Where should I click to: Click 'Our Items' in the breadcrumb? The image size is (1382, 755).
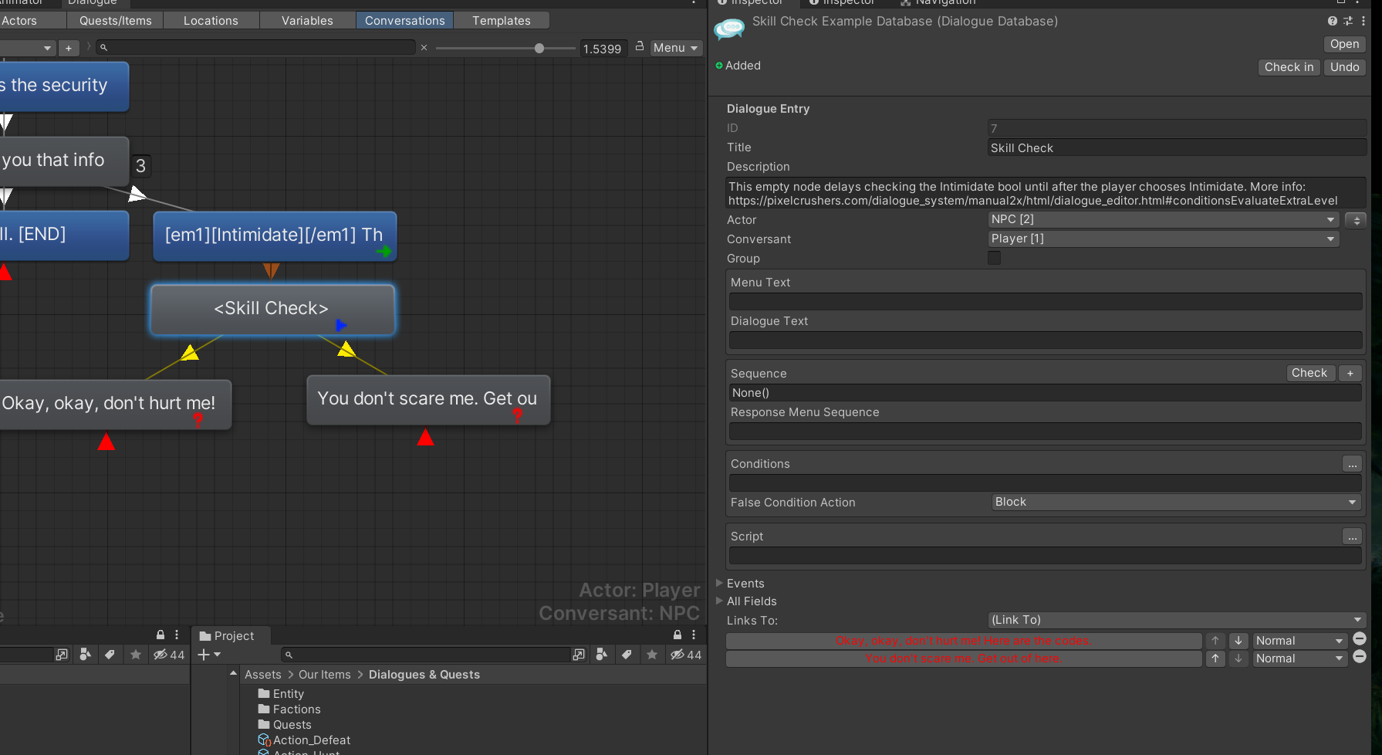[x=324, y=675]
